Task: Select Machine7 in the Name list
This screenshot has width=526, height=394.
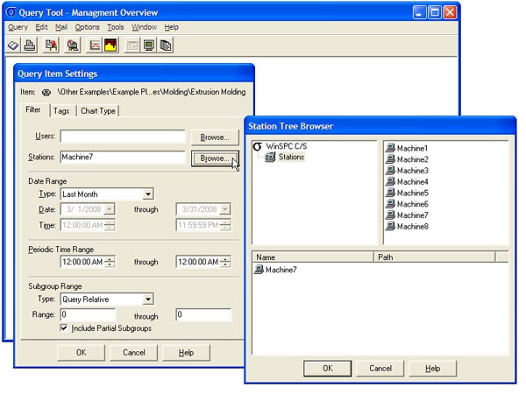Action: pos(281,271)
